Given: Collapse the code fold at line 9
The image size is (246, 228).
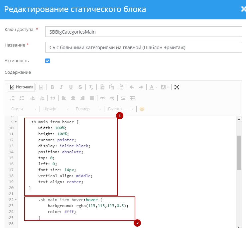Looking at the screenshot, I should pyautogui.click(x=16, y=122).
